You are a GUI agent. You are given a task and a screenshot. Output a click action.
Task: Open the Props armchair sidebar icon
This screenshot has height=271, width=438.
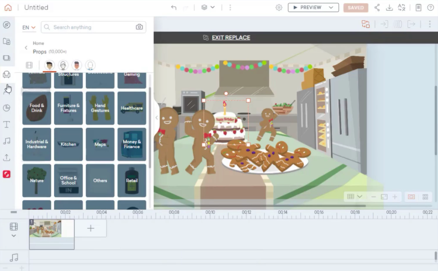click(7, 74)
